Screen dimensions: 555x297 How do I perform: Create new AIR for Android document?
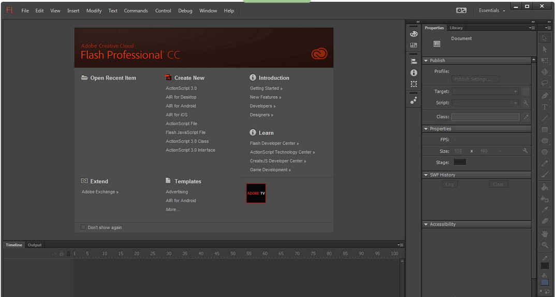181,106
